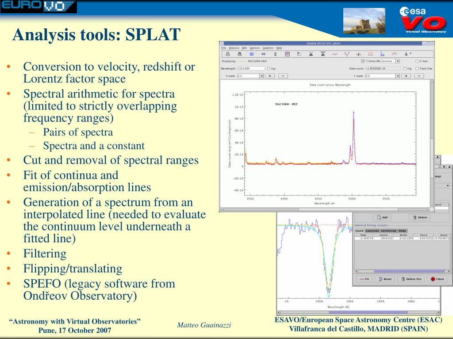Switch to the Quick results tab
The width and height of the screenshot is (453, 339).
(359, 230)
